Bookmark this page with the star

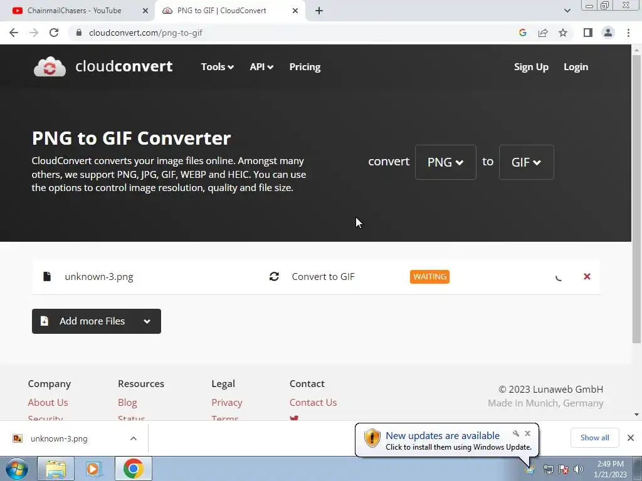pyautogui.click(x=563, y=33)
